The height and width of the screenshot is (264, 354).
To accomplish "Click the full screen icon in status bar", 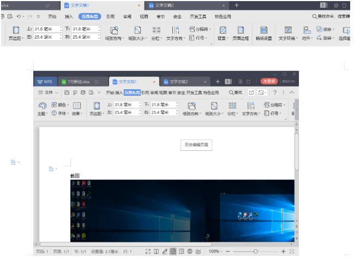I will [x=148, y=251].
